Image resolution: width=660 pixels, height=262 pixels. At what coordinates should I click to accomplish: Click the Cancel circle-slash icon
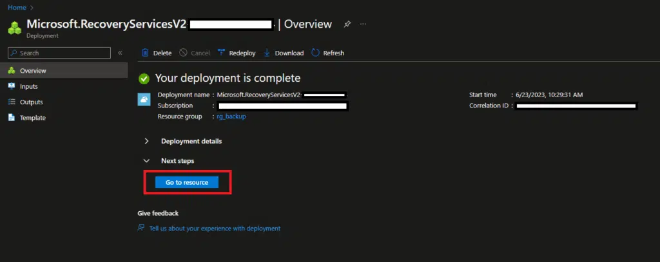[183, 53]
